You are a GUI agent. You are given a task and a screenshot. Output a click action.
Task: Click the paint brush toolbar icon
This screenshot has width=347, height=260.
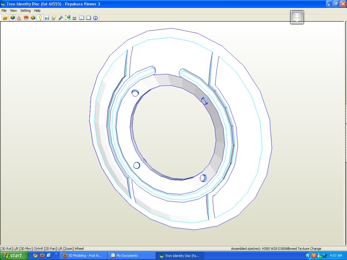point(19,18)
